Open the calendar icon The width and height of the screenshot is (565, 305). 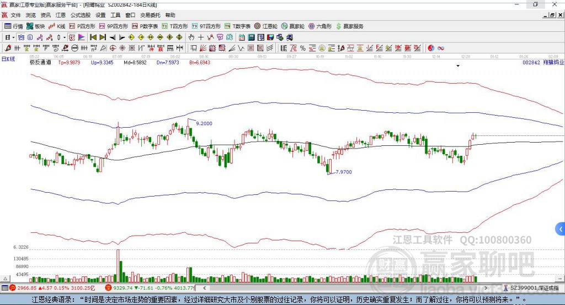[x=242, y=37]
